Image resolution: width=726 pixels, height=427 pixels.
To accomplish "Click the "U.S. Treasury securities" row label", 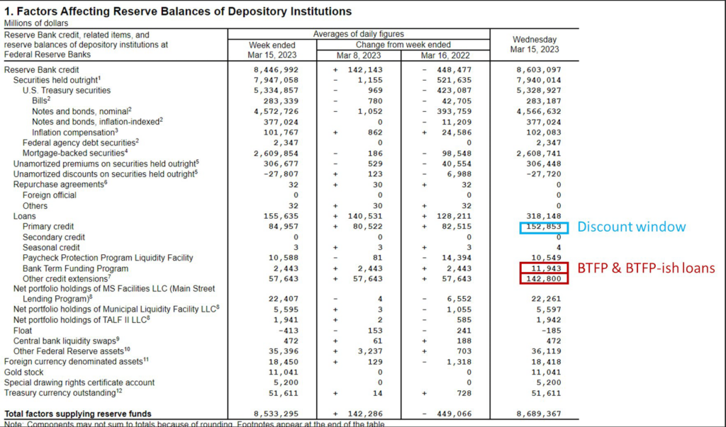I will (67, 91).
